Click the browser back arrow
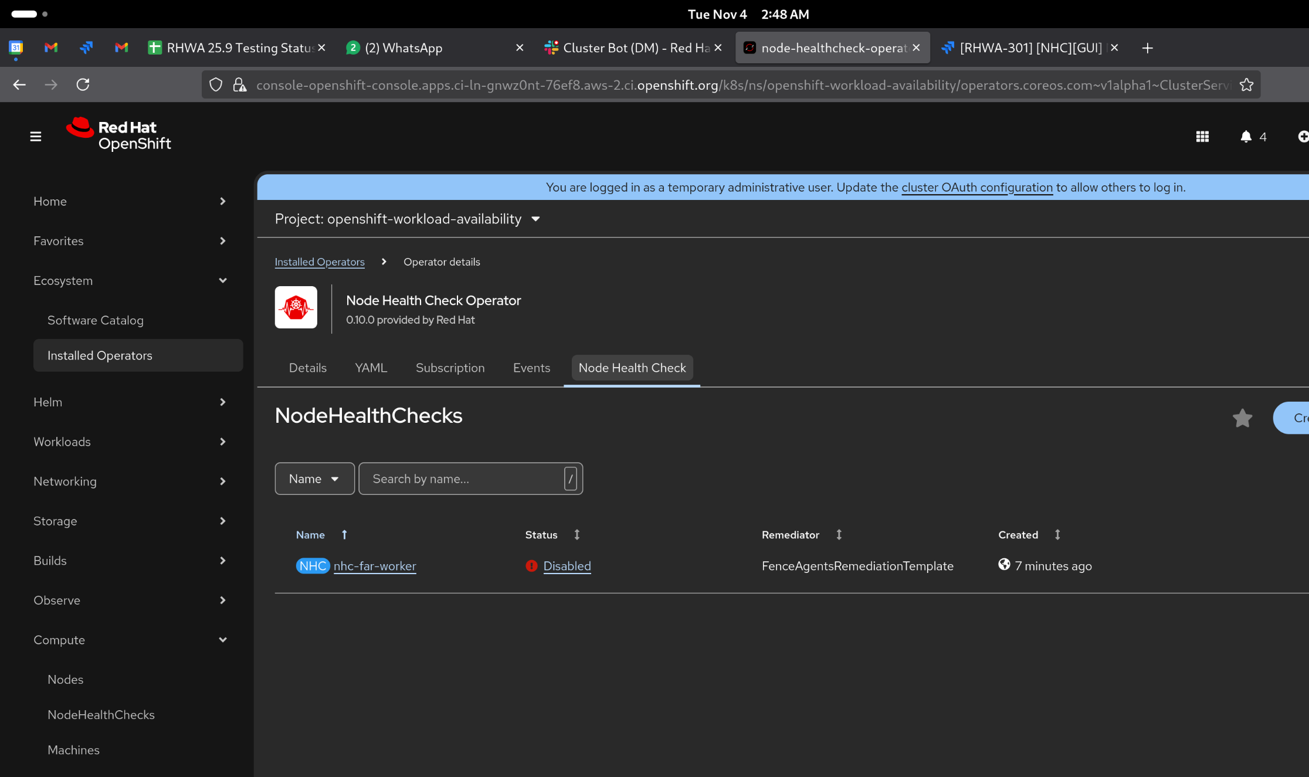 coord(19,84)
